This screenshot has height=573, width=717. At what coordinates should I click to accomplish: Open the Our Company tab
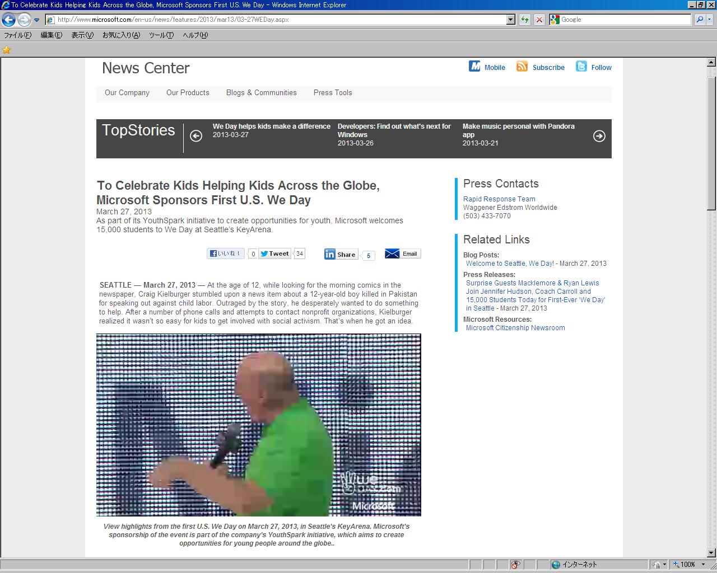coord(127,93)
